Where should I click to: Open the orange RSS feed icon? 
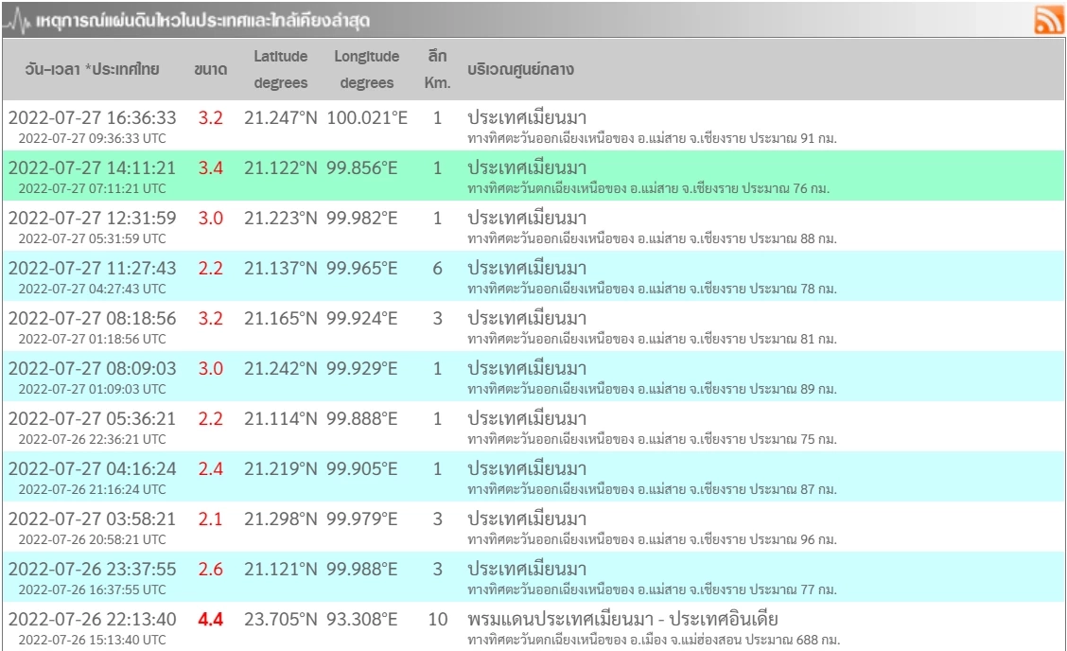1049,19
